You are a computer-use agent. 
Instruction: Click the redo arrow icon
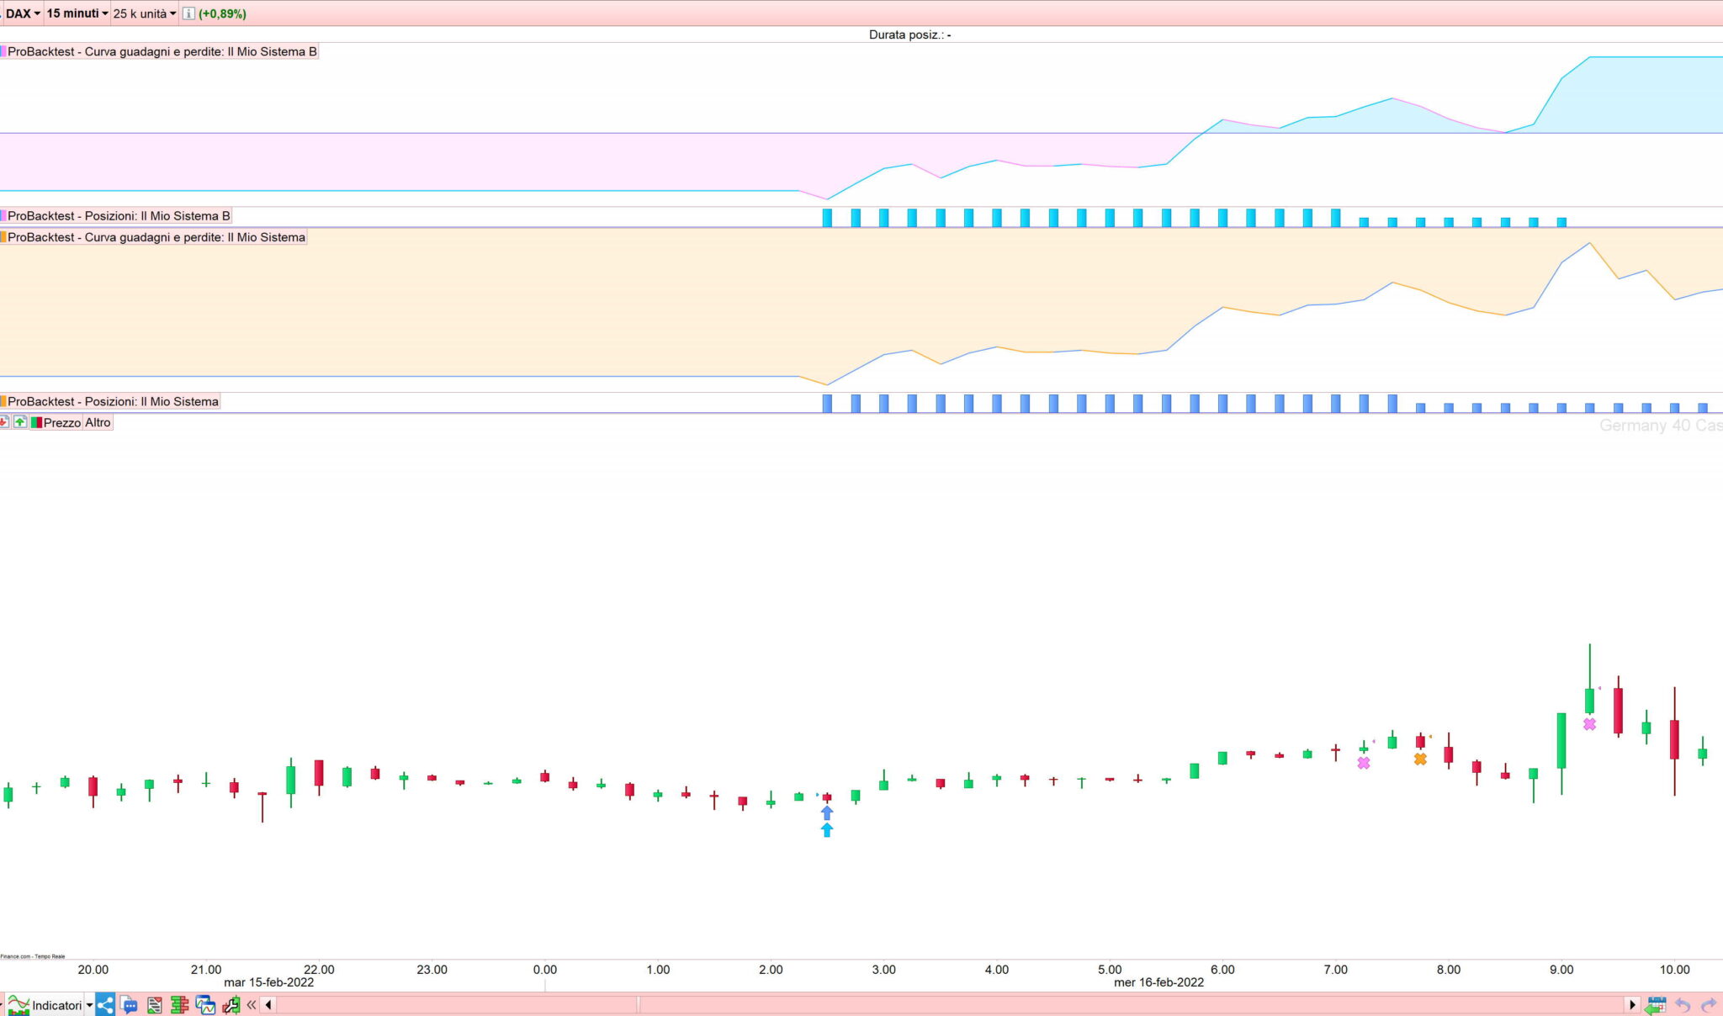(x=1709, y=1004)
